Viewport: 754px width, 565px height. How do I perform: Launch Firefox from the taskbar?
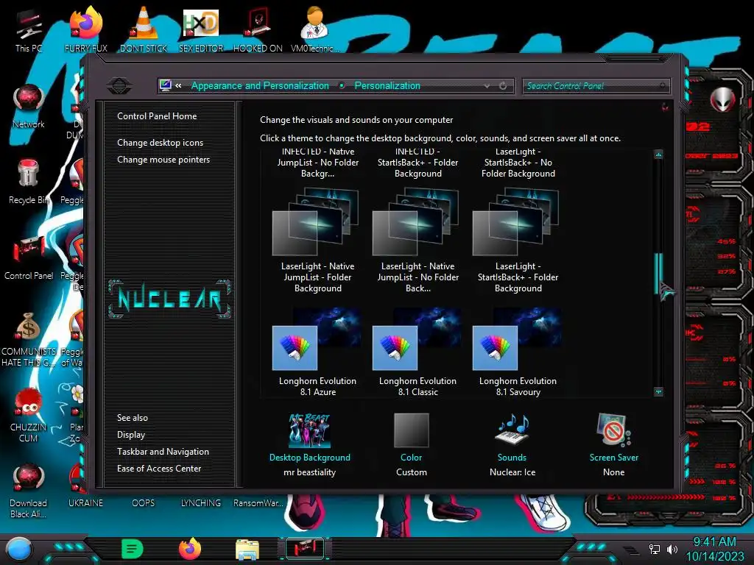tap(190, 549)
